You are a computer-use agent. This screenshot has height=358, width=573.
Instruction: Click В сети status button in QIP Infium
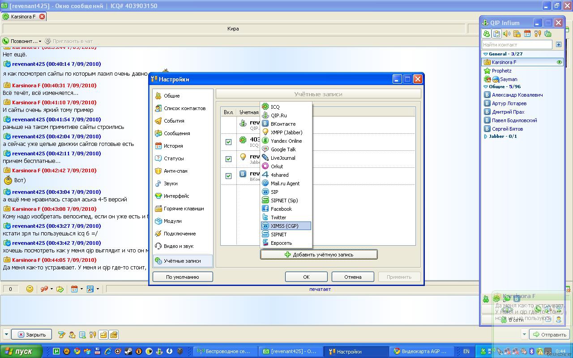[512, 320]
